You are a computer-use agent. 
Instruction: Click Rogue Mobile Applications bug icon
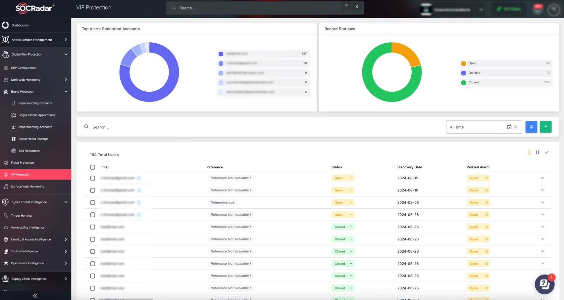pos(14,115)
